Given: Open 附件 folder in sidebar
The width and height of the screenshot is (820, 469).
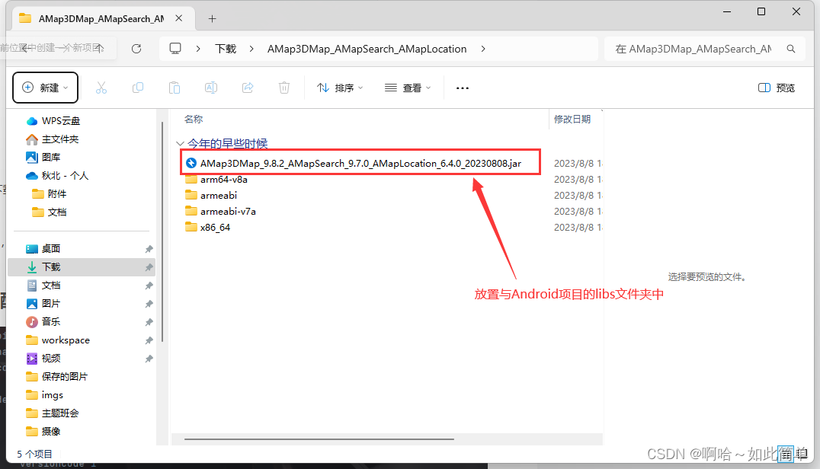Looking at the screenshot, I should click(x=56, y=193).
